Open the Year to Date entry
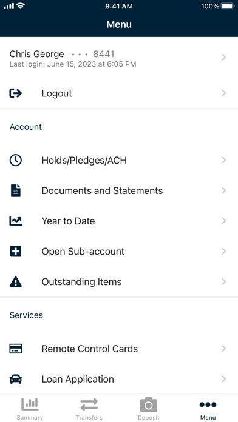 pyautogui.click(x=119, y=221)
